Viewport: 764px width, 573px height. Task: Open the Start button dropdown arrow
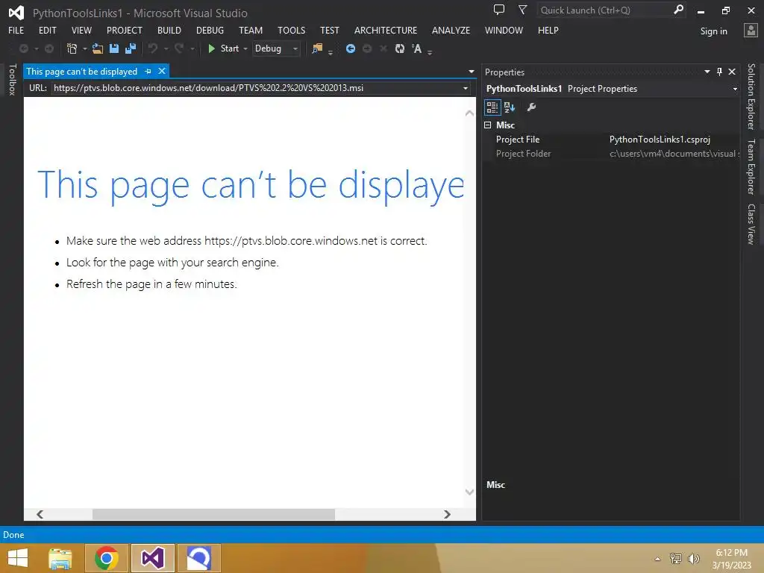pyautogui.click(x=245, y=48)
